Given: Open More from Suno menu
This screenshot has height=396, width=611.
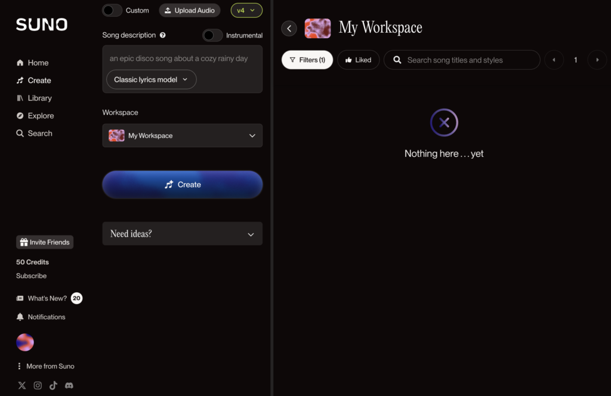Looking at the screenshot, I should (46, 366).
